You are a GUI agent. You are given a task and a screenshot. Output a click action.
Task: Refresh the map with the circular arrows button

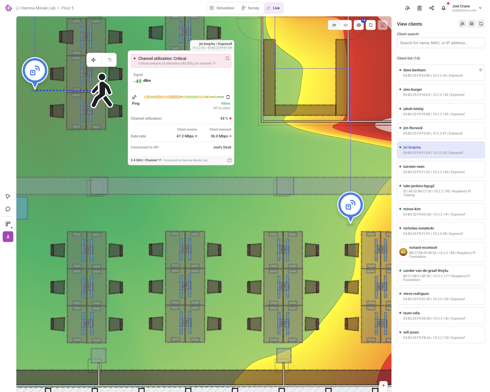click(370, 25)
